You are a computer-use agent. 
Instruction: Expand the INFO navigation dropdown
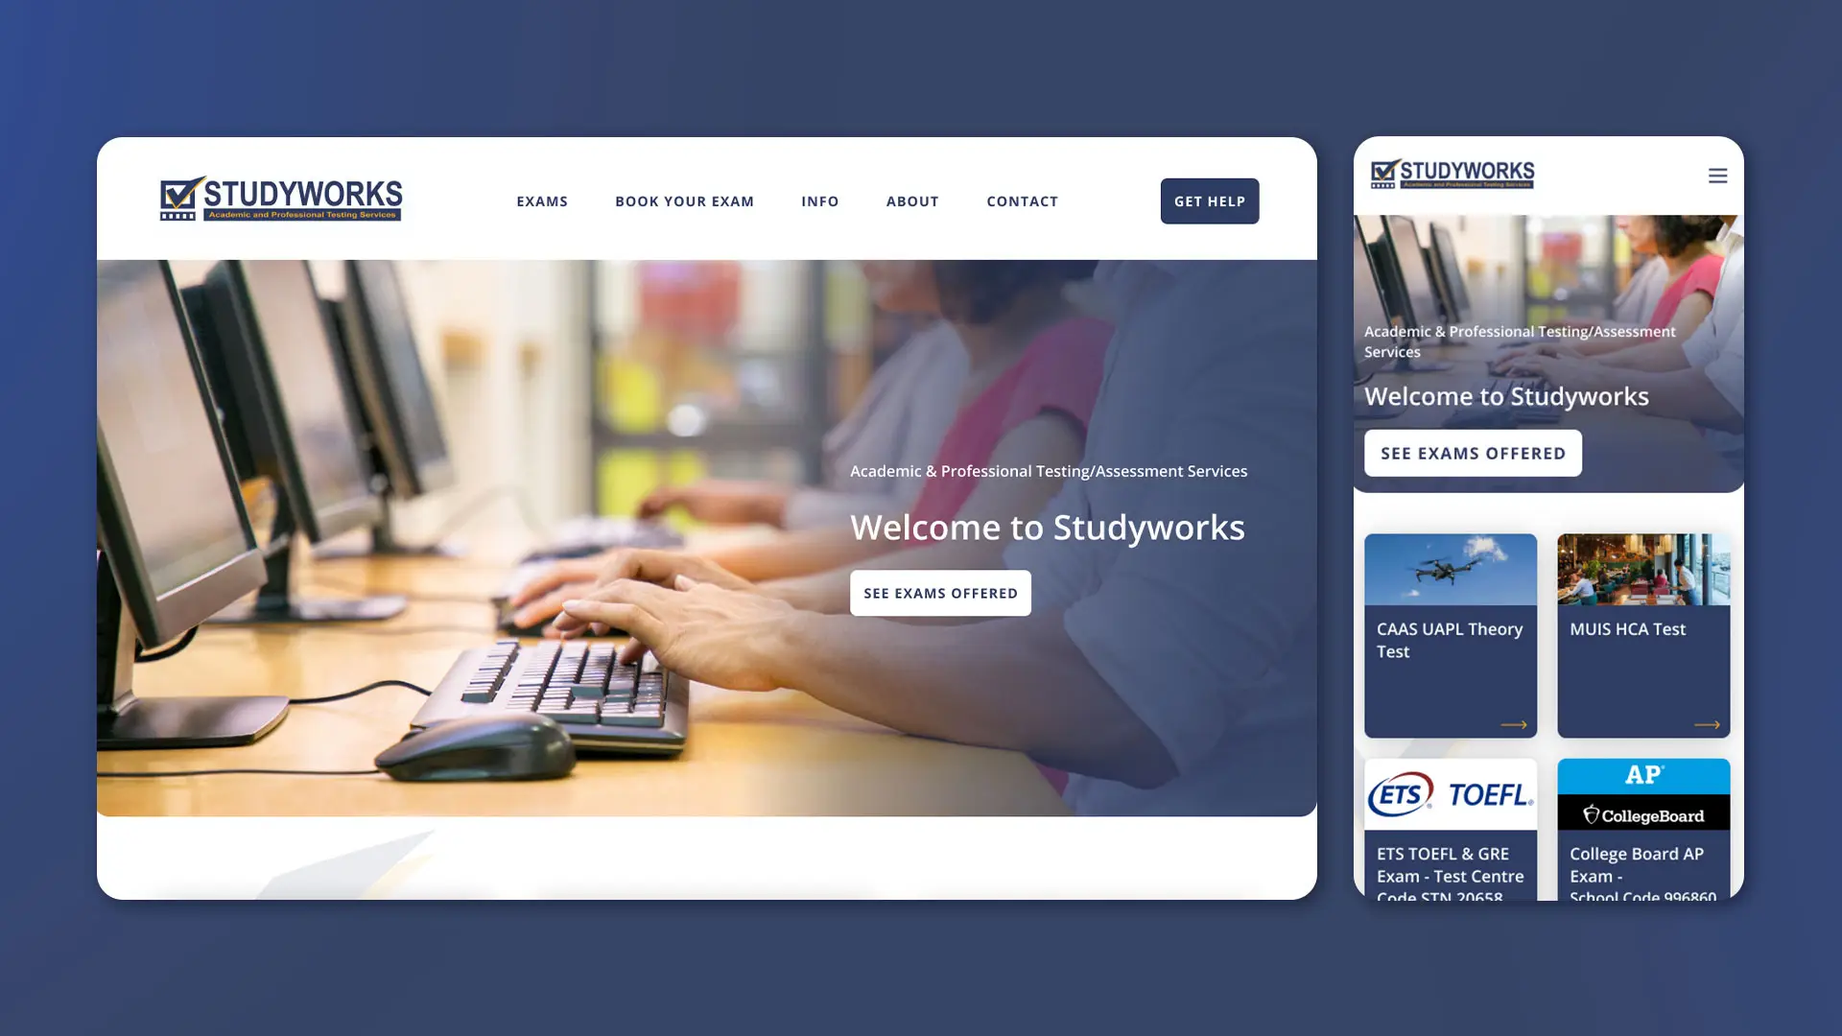(820, 201)
